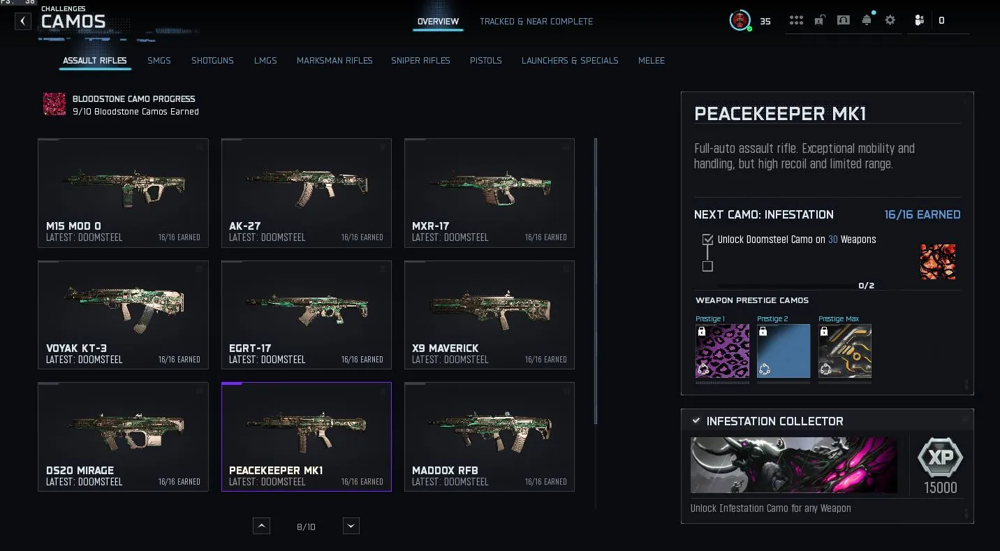Viewport: 1000px width, 551px height.
Task: Open the friends party icon
Action: [x=919, y=20]
